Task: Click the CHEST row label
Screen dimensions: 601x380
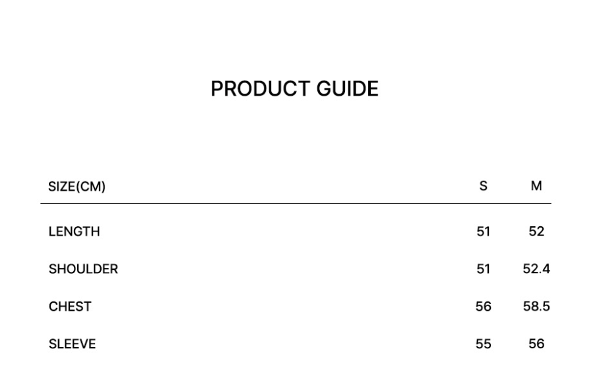Action: click(x=70, y=307)
